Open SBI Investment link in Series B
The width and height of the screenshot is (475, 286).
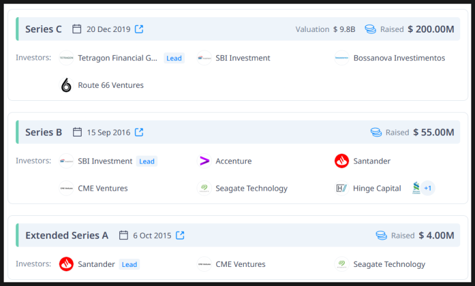(105, 161)
